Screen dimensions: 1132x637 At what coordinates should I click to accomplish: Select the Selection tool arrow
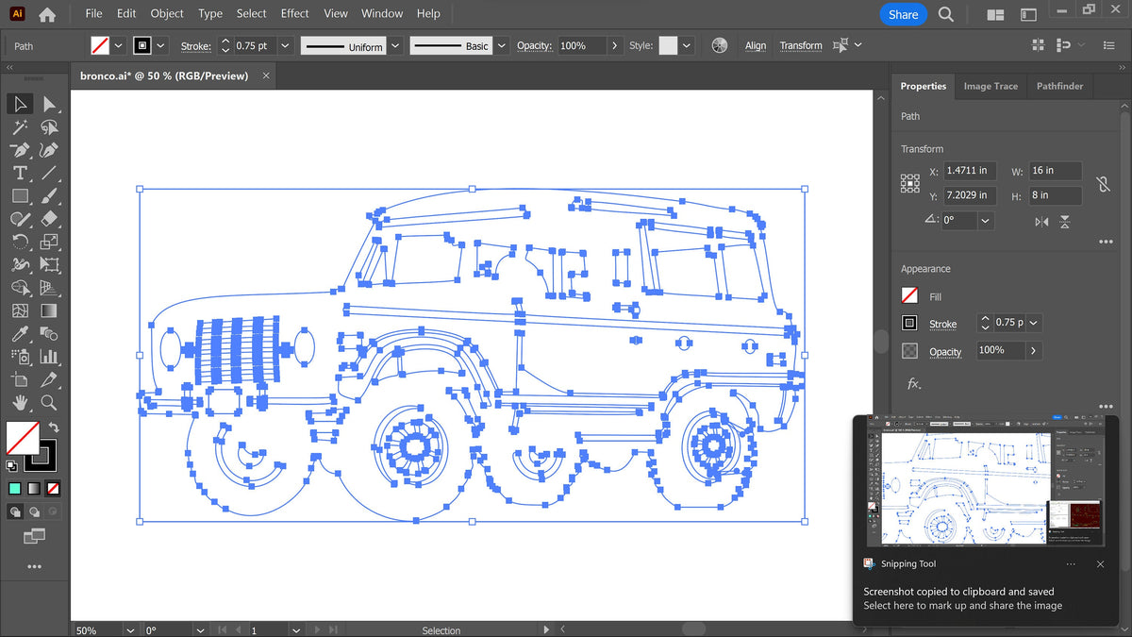pyautogui.click(x=20, y=105)
